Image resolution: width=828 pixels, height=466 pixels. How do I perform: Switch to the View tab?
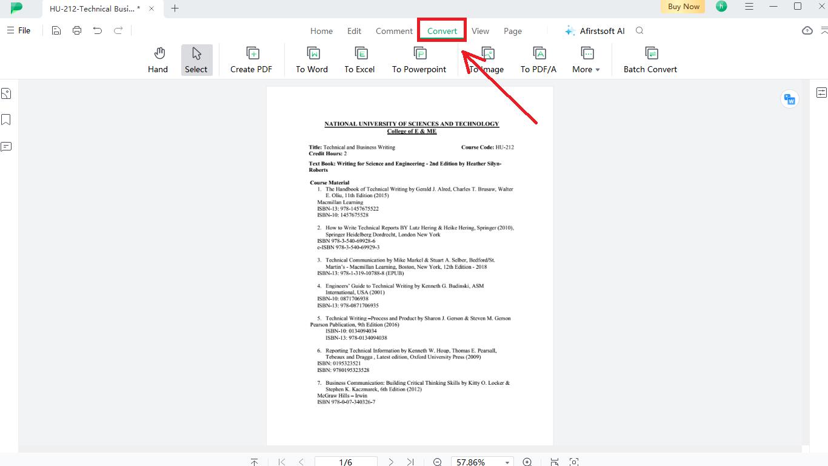click(x=480, y=31)
